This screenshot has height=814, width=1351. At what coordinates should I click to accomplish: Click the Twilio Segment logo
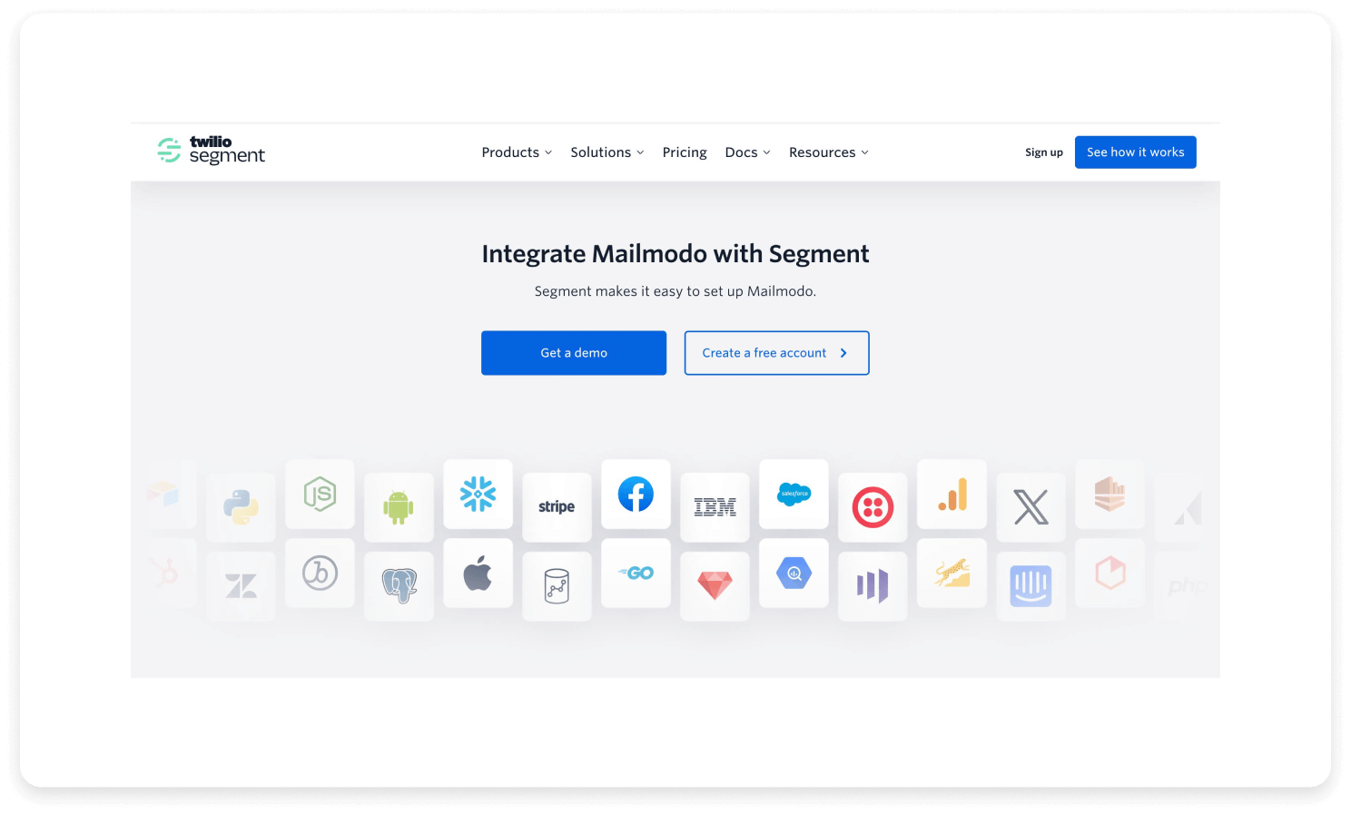tap(211, 151)
